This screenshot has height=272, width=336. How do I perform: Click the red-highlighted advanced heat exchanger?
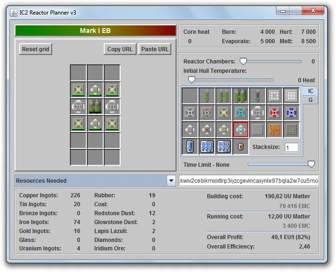(x=241, y=130)
